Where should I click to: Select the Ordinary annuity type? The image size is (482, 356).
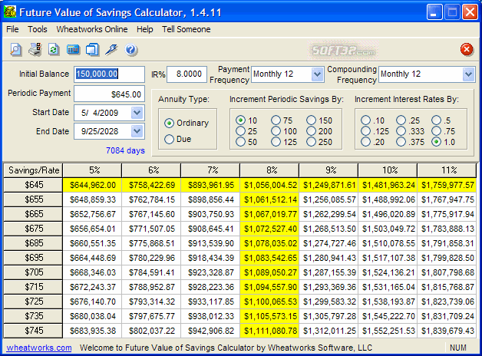click(187, 123)
